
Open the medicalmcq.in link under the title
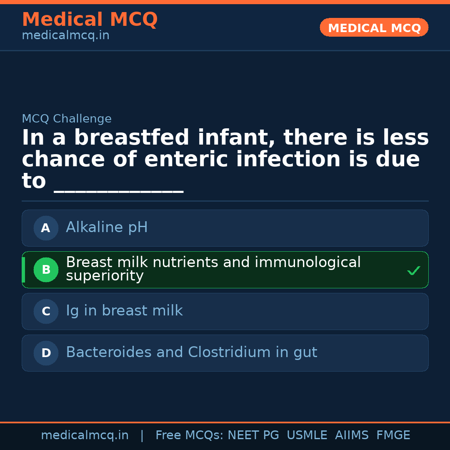click(x=65, y=36)
